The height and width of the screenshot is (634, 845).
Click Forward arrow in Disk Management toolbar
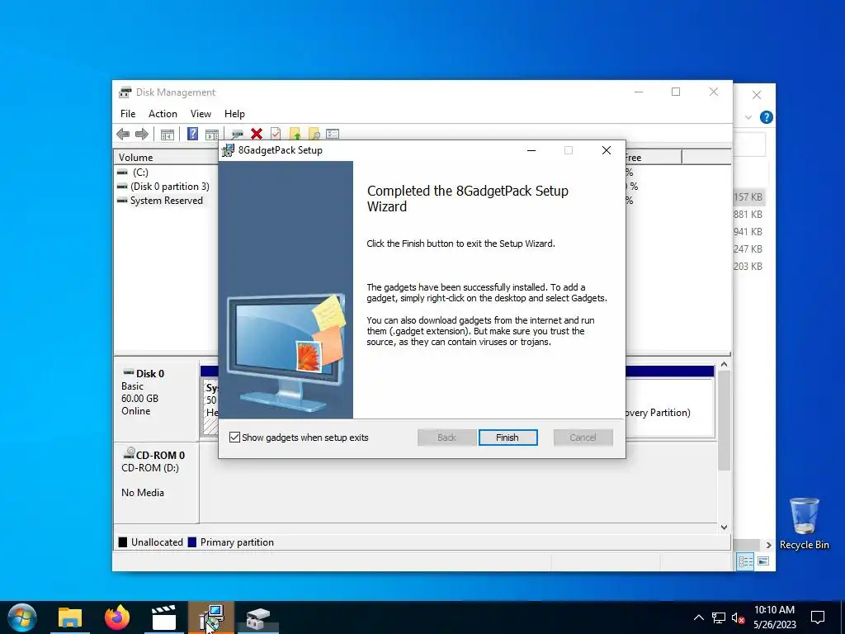(142, 135)
